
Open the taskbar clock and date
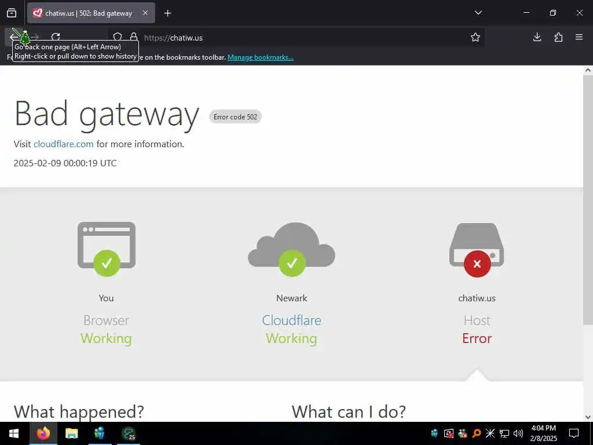543,433
